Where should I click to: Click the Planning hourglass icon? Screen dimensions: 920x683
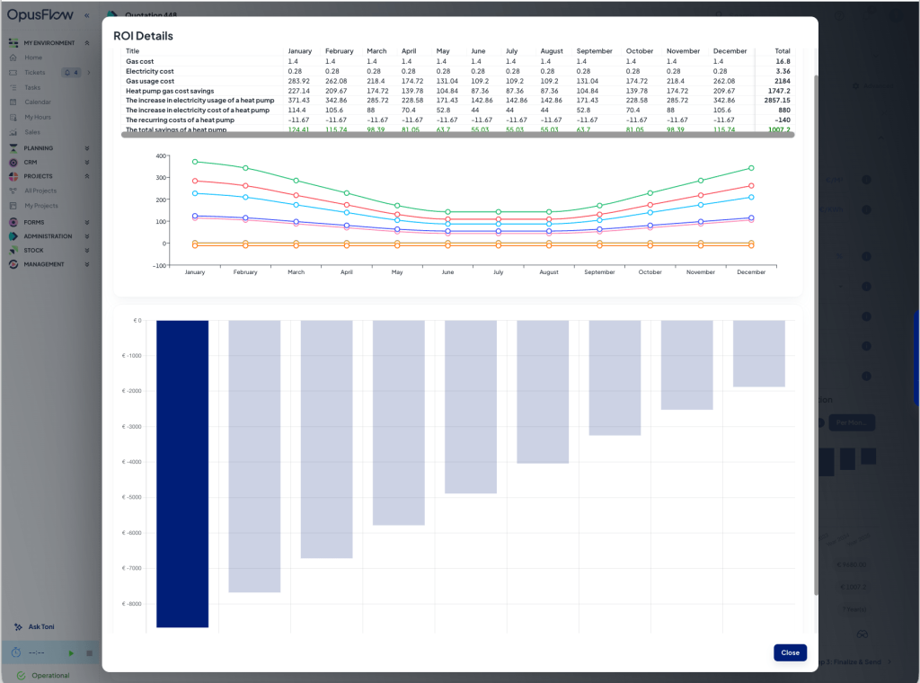point(13,148)
